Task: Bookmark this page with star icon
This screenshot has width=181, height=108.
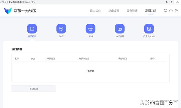Action: tap(172, 2)
